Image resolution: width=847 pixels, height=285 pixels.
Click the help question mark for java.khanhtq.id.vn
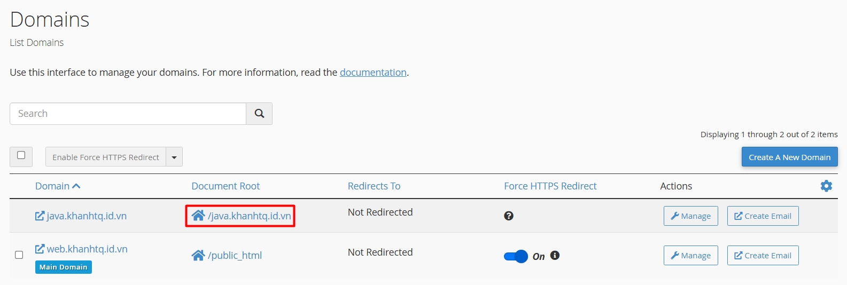point(509,216)
